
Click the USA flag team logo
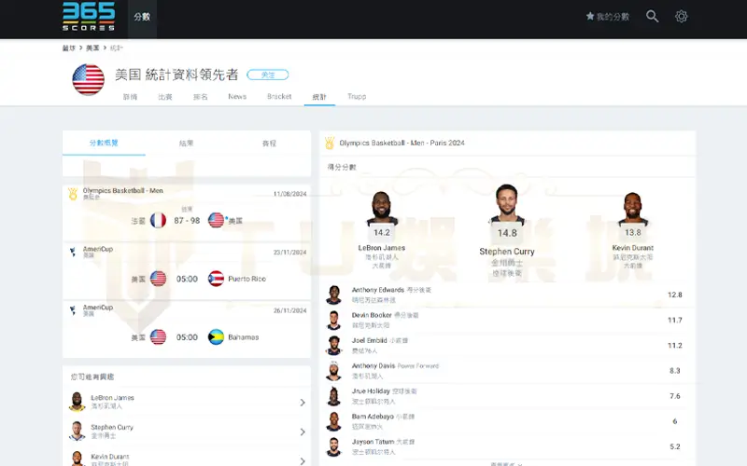click(89, 79)
